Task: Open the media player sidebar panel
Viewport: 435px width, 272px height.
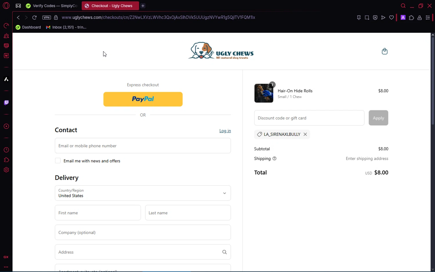Action: pyautogui.click(x=6, y=126)
